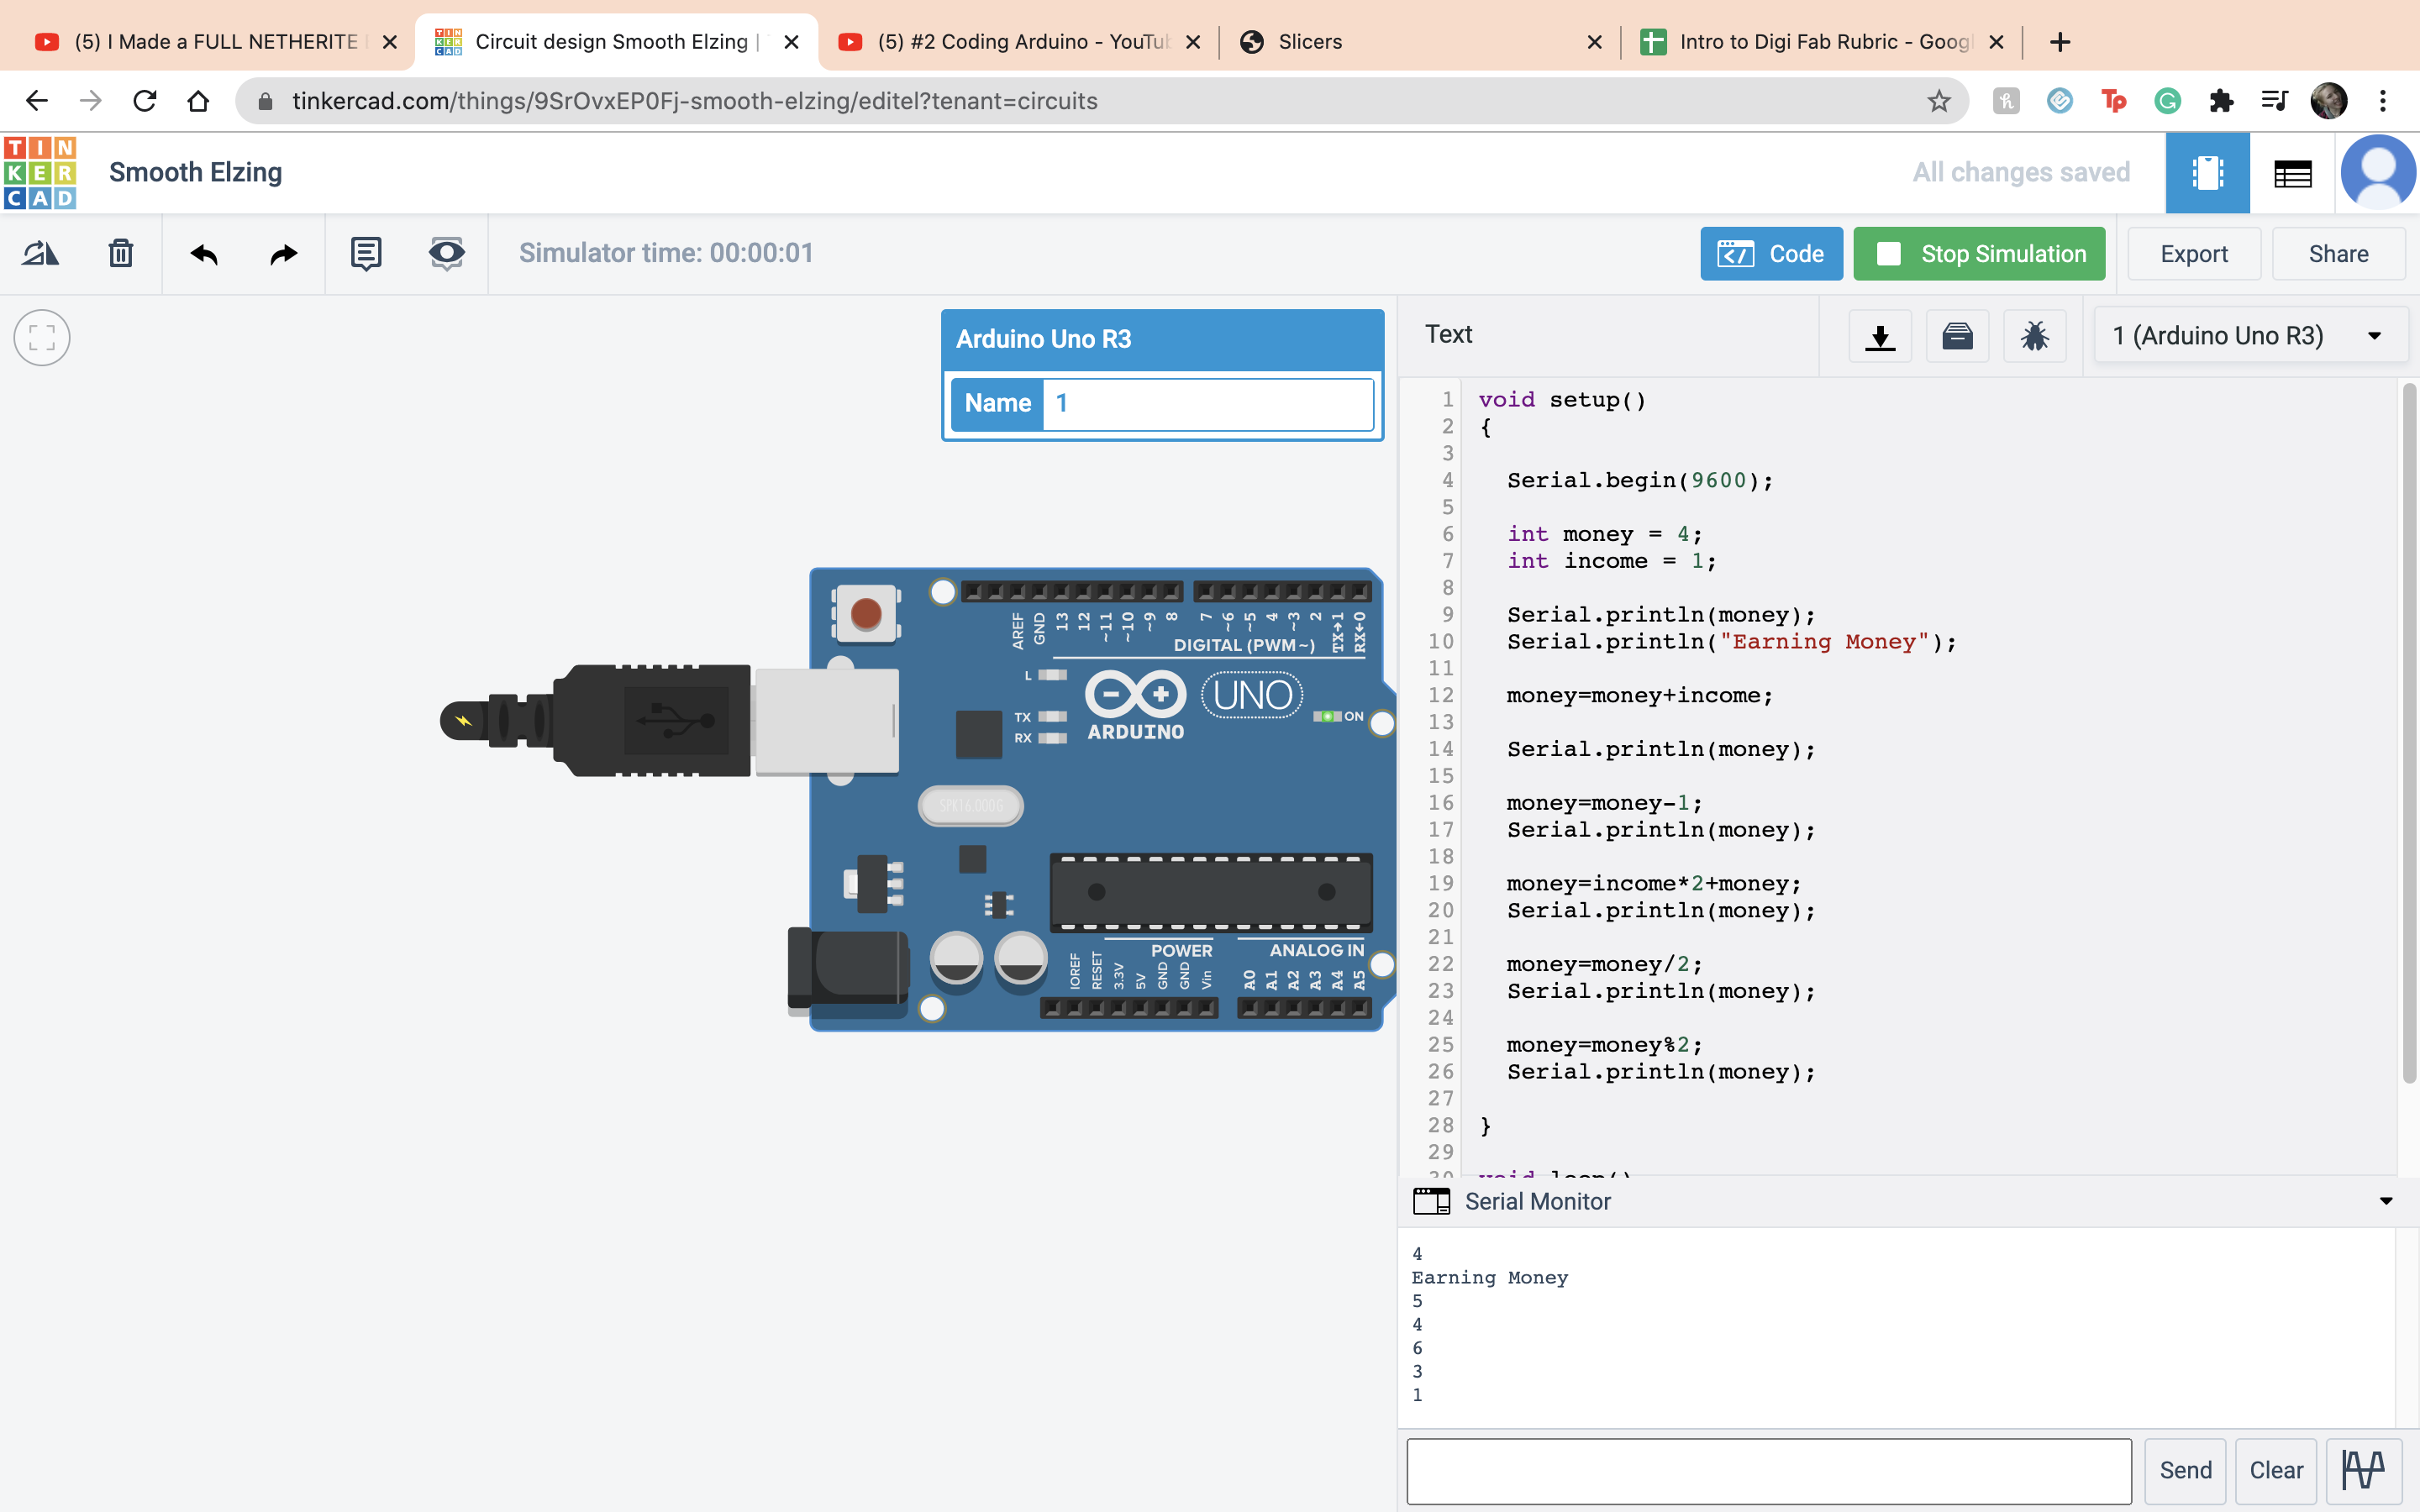The image size is (2420, 1512).
Task: Go to browser home page
Action: tap(198, 101)
